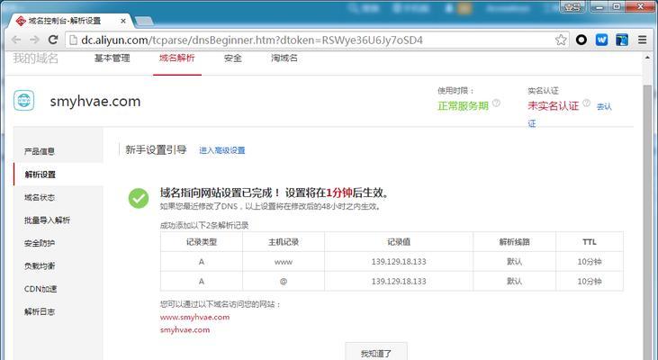The height and width of the screenshot is (360, 658).
Task: Select 解析设置 in the sidebar
Action: coord(41,175)
